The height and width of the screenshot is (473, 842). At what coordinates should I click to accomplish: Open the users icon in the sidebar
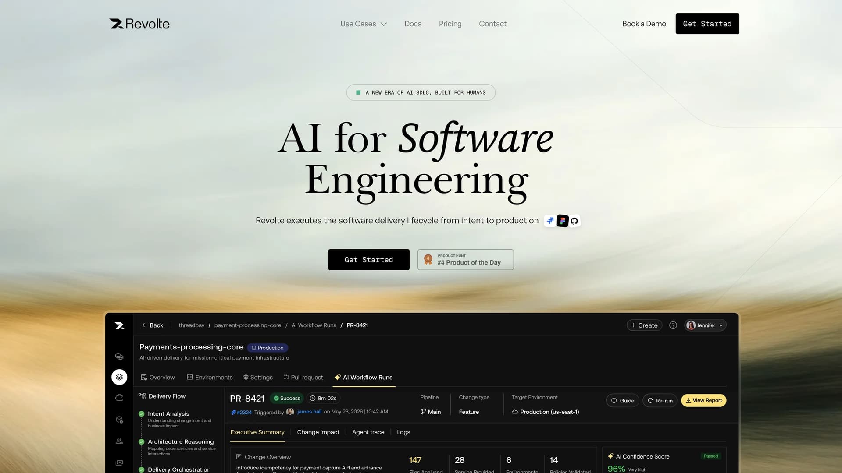tap(119, 441)
